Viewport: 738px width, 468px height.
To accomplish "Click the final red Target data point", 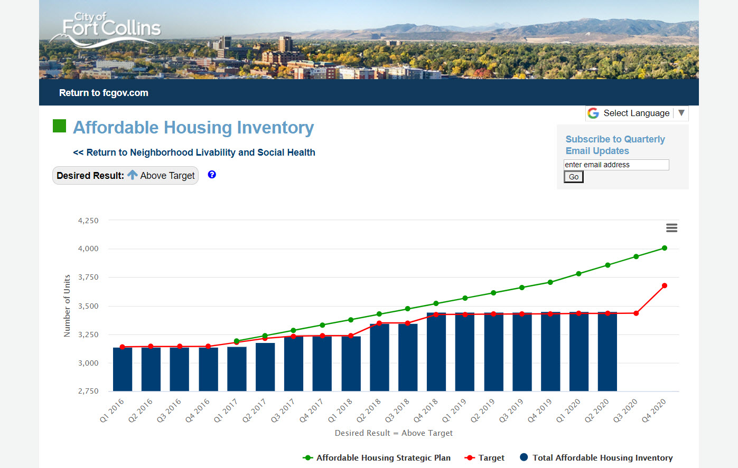I will [664, 285].
